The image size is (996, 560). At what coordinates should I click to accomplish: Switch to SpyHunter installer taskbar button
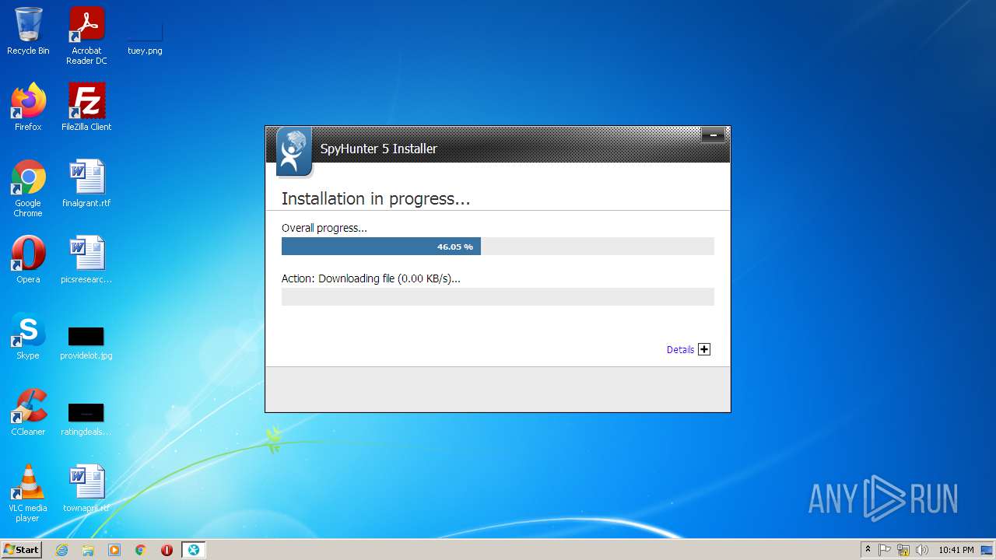pos(193,550)
